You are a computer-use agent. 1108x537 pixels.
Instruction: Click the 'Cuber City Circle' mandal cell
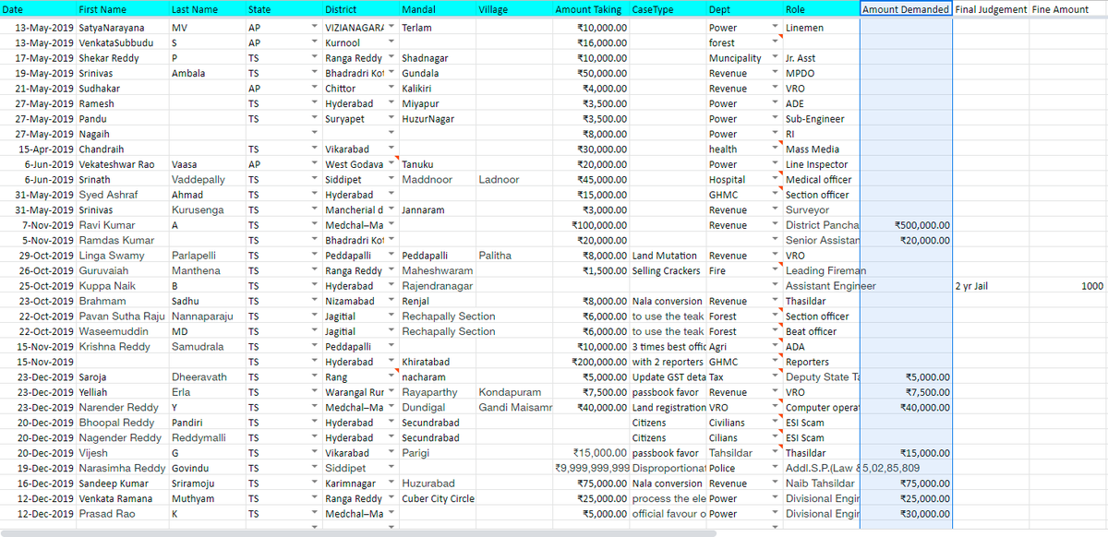coord(438,499)
